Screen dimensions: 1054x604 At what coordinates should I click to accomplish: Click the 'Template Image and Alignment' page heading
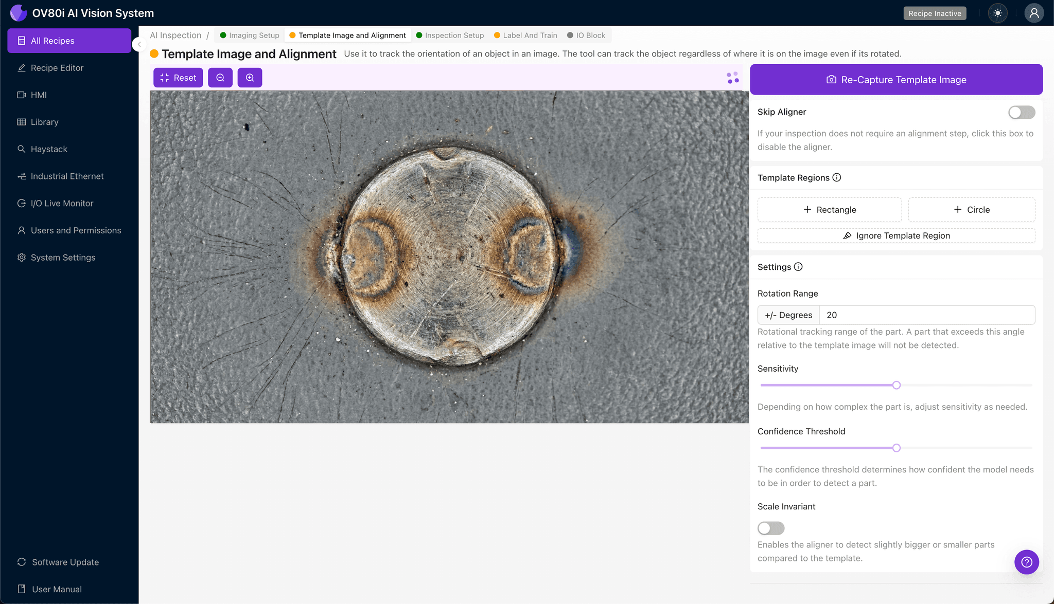[x=249, y=54]
